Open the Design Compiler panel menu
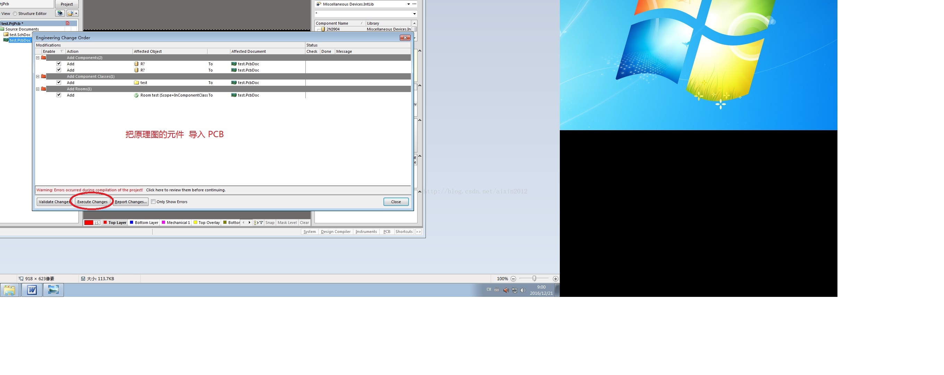The height and width of the screenshot is (375, 944). 335,232
